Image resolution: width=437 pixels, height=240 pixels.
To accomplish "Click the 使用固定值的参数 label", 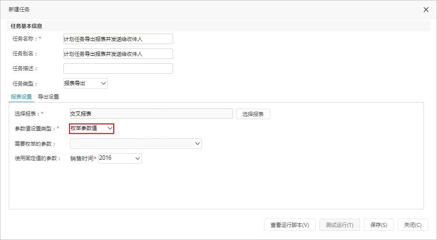I will [x=38, y=158].
